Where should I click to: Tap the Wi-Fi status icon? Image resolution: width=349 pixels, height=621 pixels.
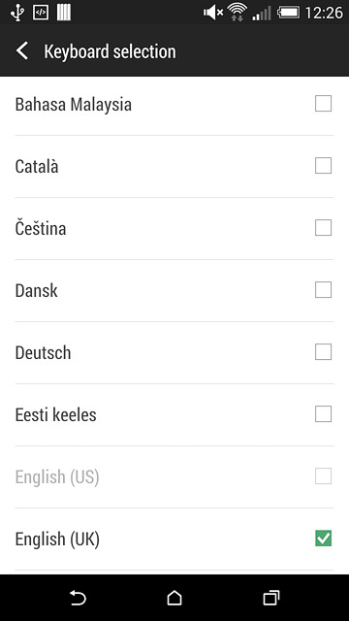(x=238, y=12)
